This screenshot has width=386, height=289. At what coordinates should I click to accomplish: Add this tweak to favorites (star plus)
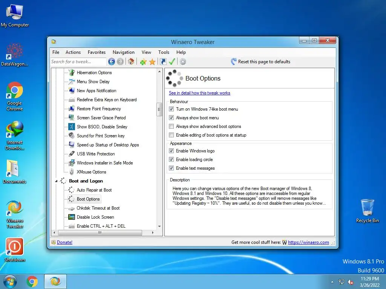[143, 62]
